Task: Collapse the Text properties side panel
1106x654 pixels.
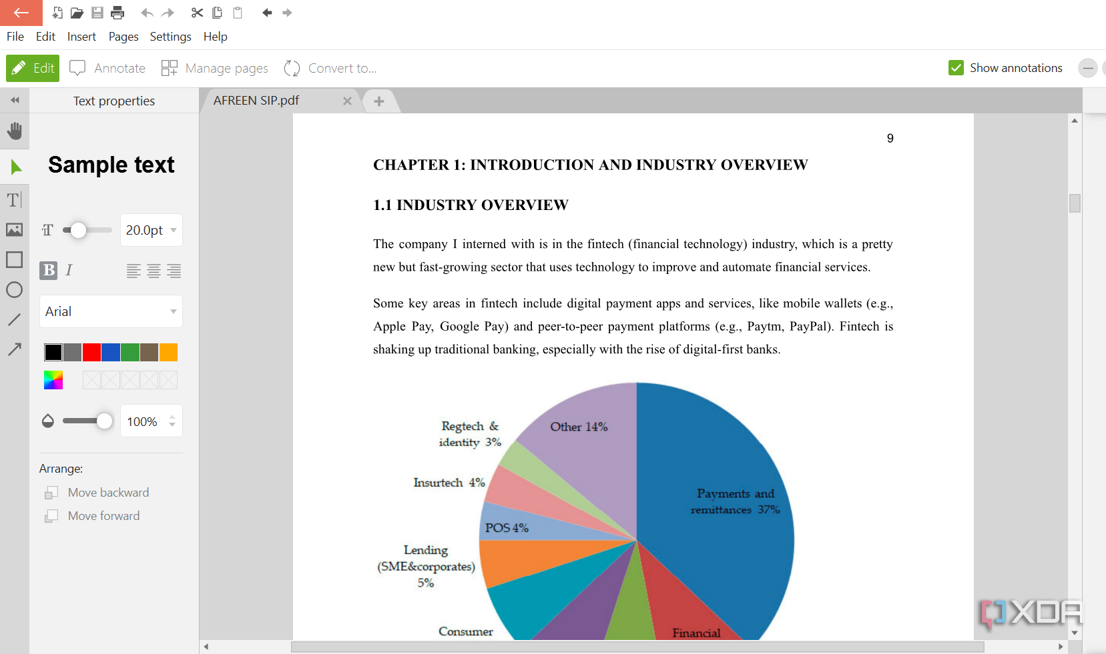Action: (x=15, y=100)
